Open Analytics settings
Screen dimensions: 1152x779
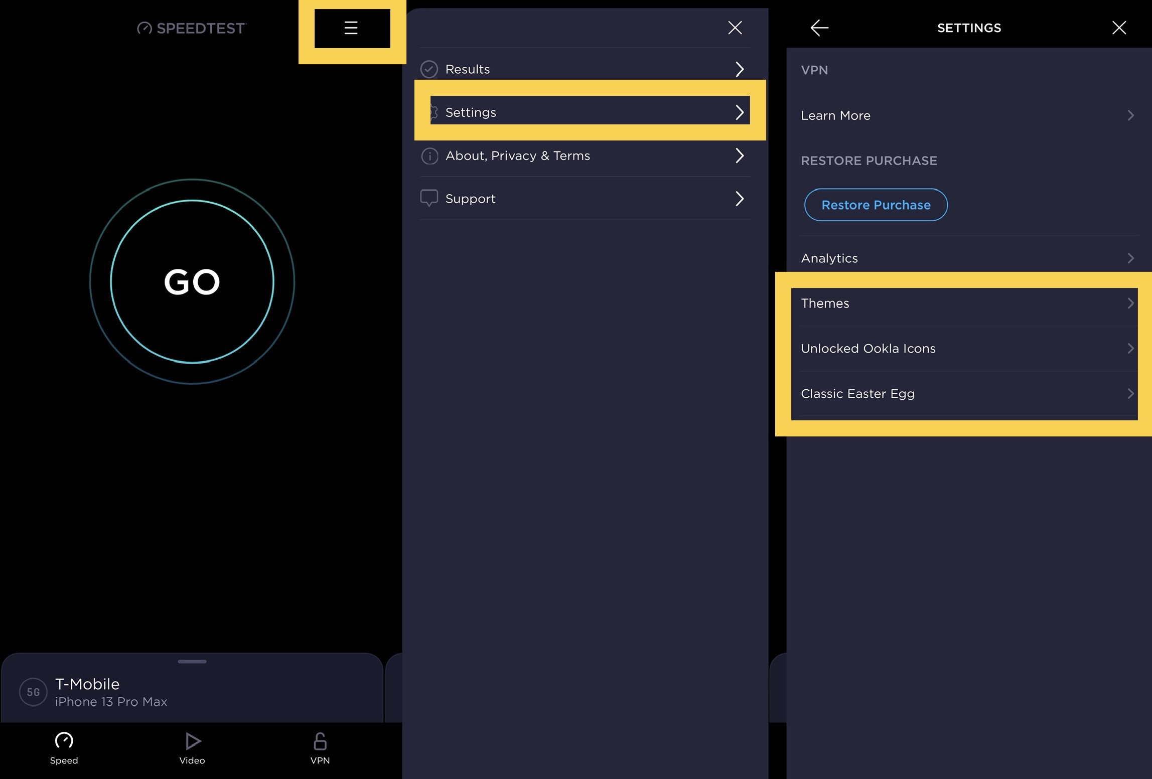969,258
